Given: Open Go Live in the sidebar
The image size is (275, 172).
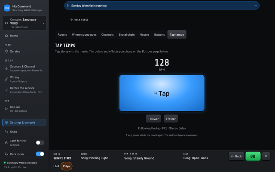Looking at the screenshot, I should coord(24,109).
